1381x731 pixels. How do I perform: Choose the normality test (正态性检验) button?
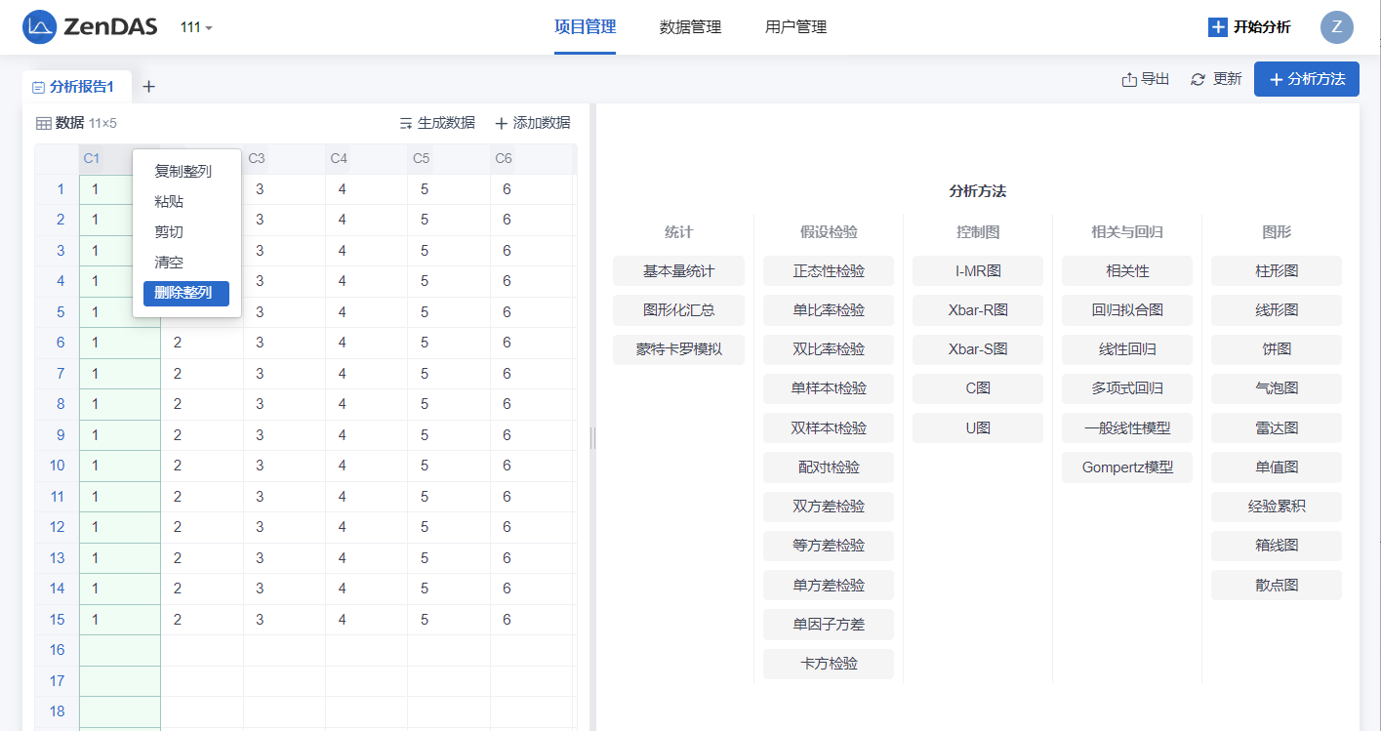click(829, 271)
